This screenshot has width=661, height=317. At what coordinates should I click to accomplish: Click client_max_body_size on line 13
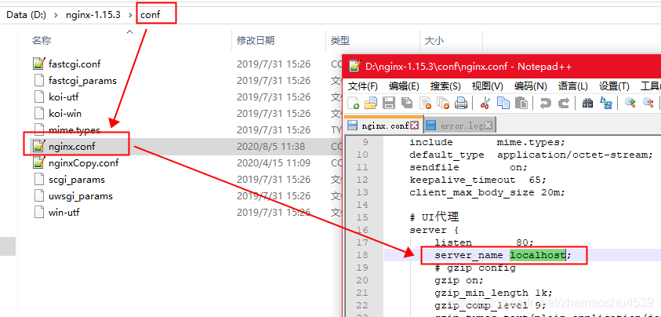[x=472, y=192]
